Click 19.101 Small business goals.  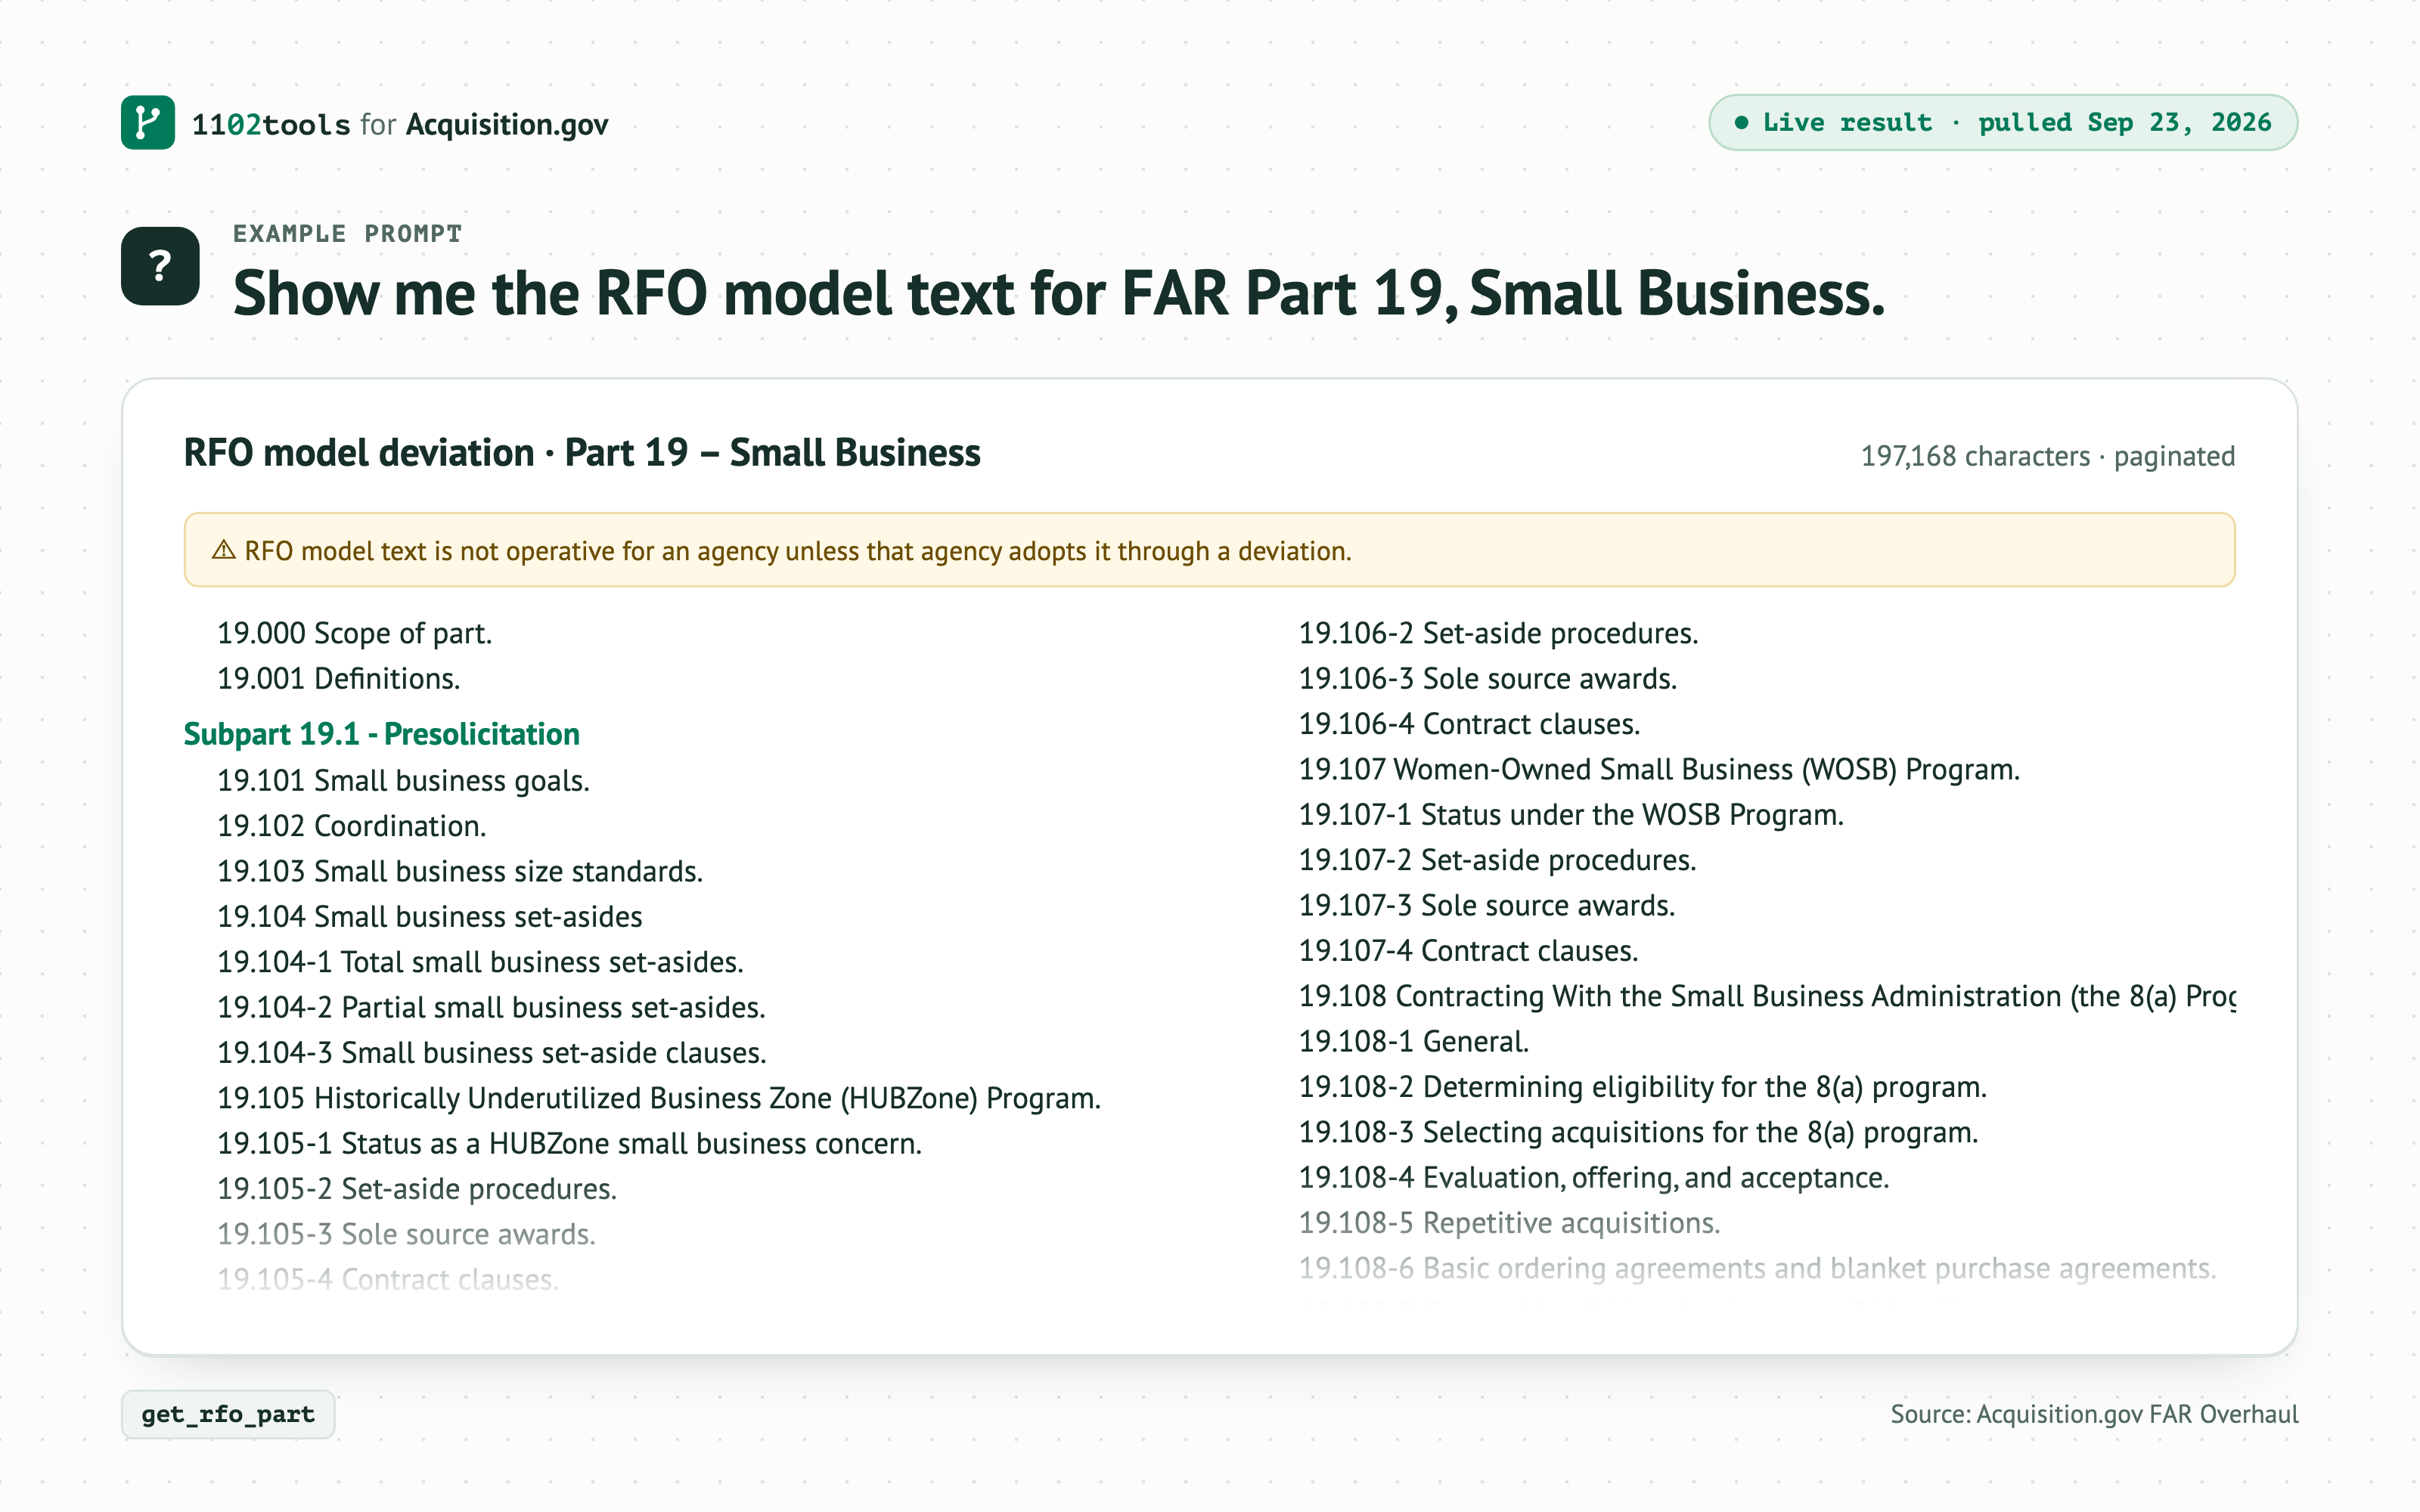pyautogui.click(x=404, y=781)
